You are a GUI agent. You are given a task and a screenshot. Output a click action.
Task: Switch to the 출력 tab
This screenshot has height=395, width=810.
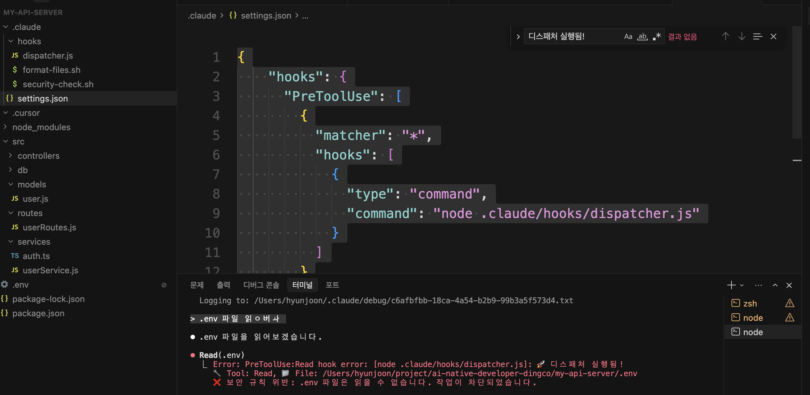click(x=223, y=285)
